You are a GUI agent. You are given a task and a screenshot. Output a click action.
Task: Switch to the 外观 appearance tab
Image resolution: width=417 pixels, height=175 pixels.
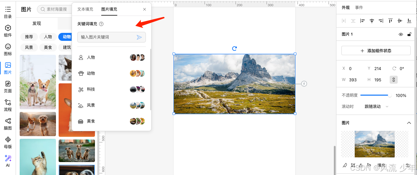pos(346,7)
